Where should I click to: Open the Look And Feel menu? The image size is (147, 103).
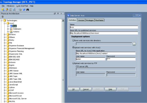(x=22, y=6)
